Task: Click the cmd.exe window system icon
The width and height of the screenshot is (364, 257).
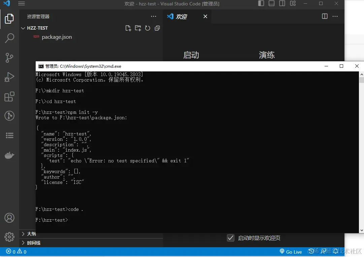Action: pos(41,66)
